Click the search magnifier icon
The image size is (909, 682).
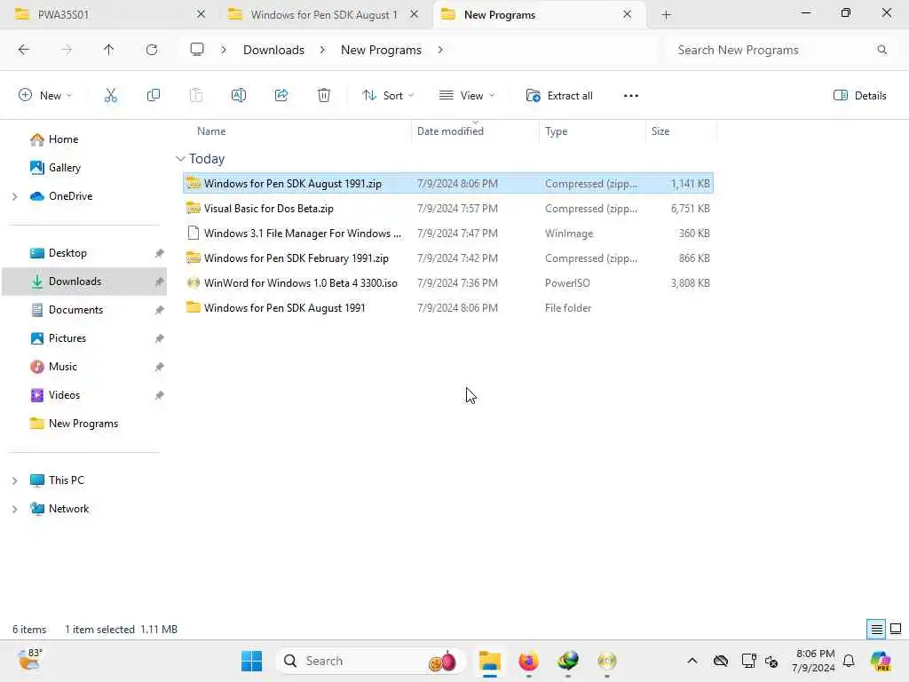(881, 50)
